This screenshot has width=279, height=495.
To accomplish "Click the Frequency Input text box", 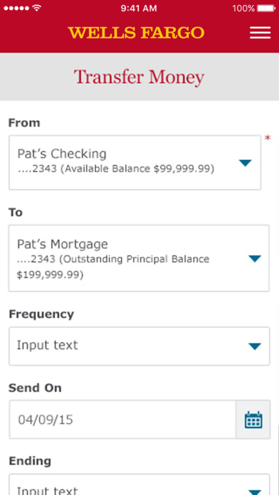I will click(x=139, y=346).
